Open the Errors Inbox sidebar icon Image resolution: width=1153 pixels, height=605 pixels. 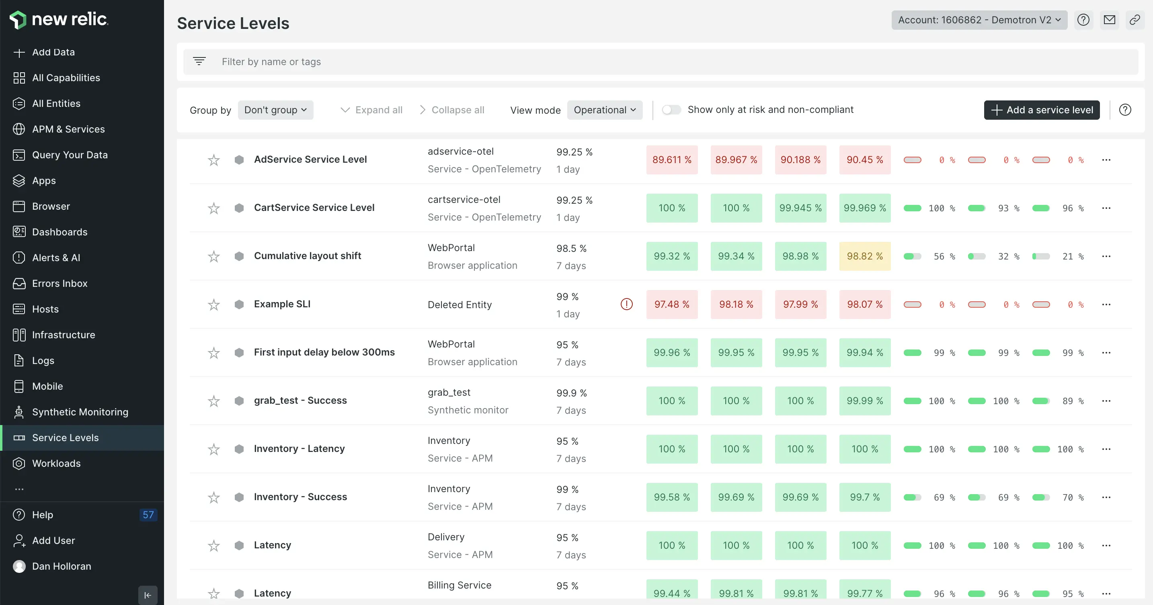18,283
